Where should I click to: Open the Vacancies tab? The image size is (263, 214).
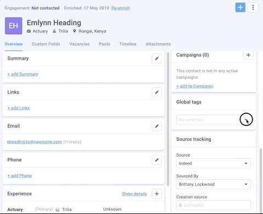79,44
